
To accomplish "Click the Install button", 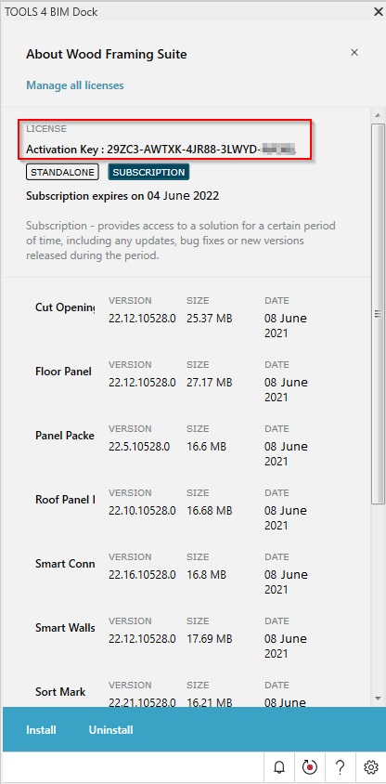I will point(41,730).
